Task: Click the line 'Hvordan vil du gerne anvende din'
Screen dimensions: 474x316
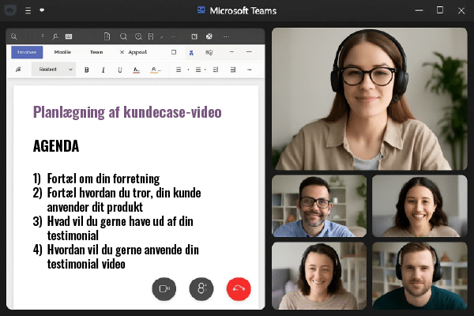Action: (x=123, y=250)
